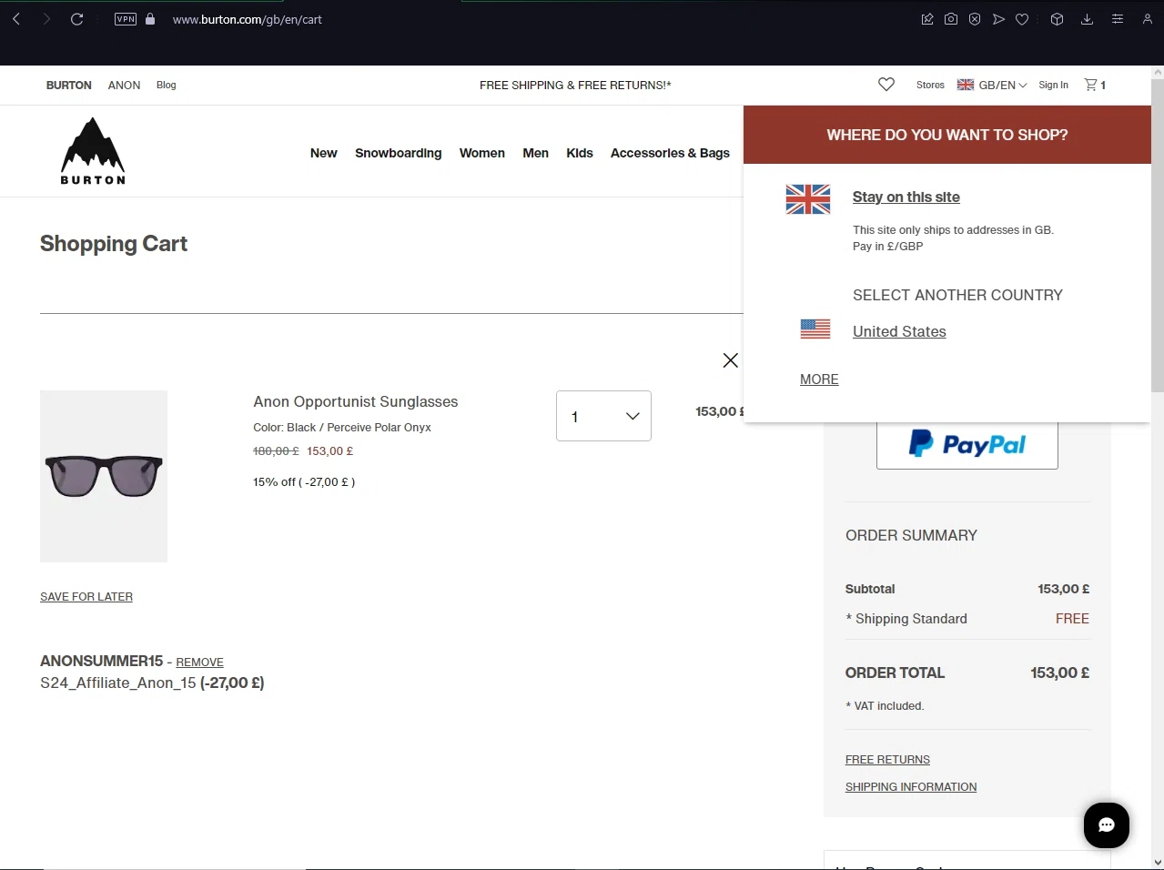This screenshot has width=1164, height=870.
Task: Open FREE RETURNS link
Action: [887, 760]
